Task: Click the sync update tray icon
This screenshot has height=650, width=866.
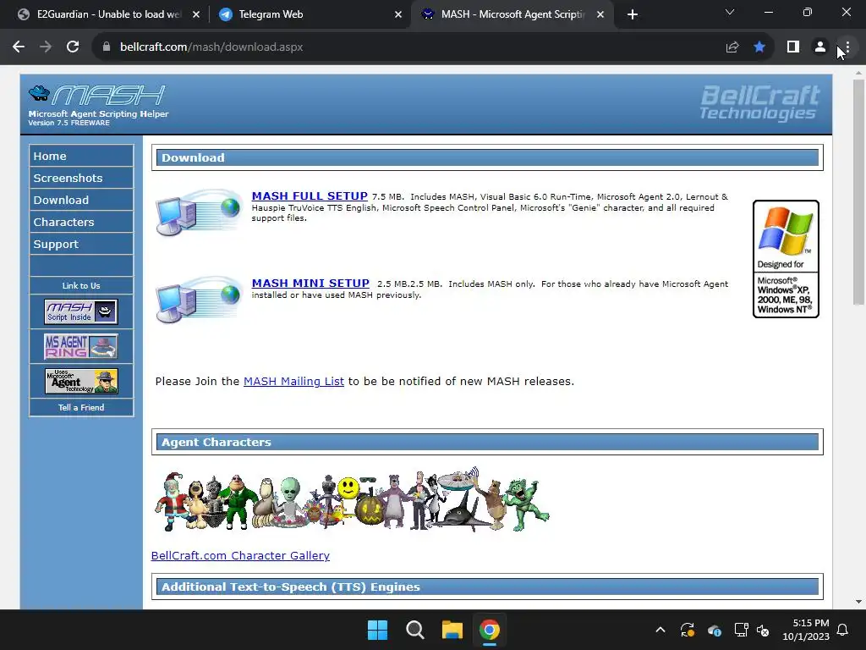Action: click(688, 630)
